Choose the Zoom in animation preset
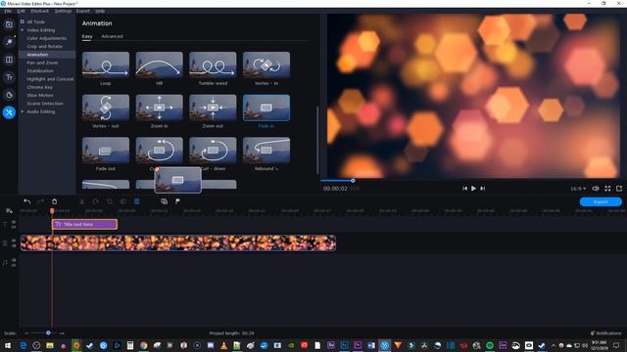This screenshot has height=352, width=627. pos(159,108)
